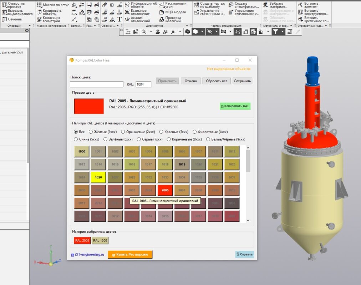Expand the Операции ribbon group arrow
Screen dimensions: 361x285
[29, 26]
